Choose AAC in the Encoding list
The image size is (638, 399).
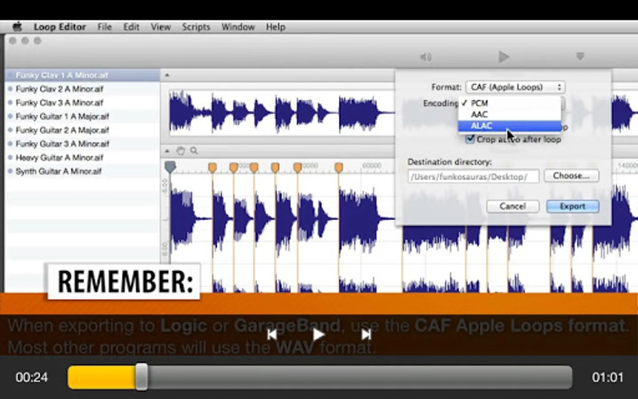510,114
